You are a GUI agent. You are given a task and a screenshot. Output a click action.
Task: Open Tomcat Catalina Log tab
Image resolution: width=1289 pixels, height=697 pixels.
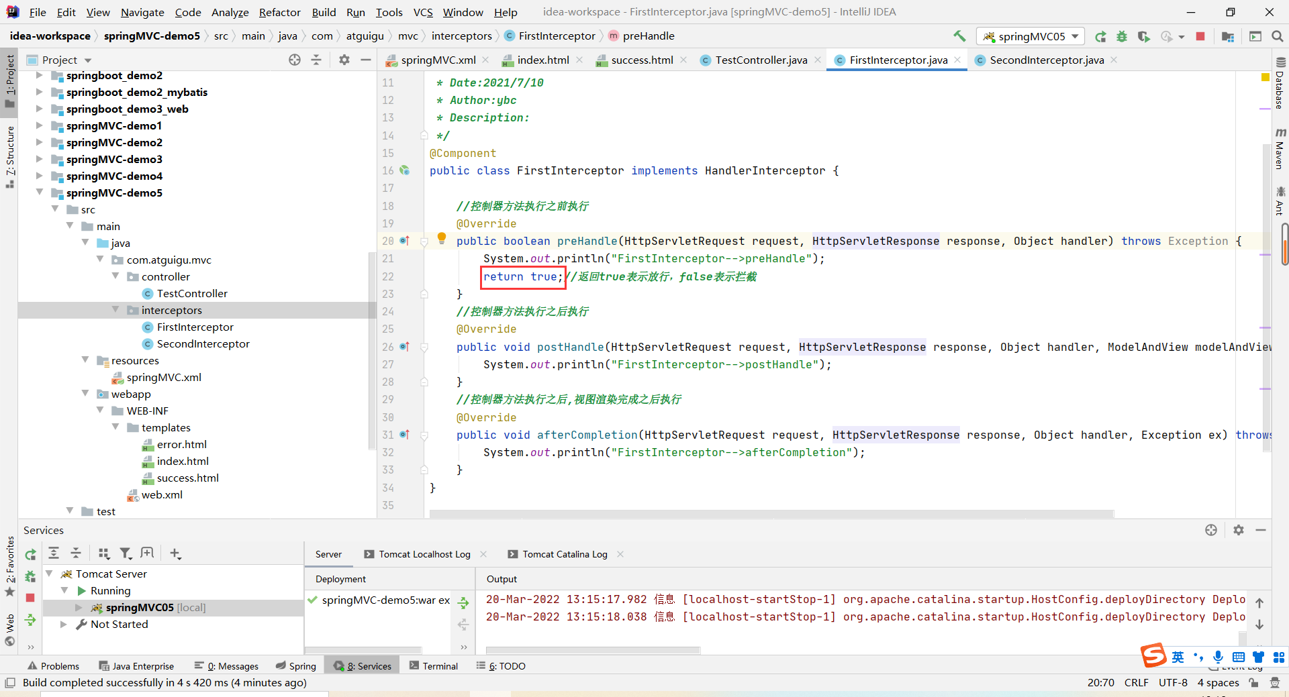pos(565,554)
